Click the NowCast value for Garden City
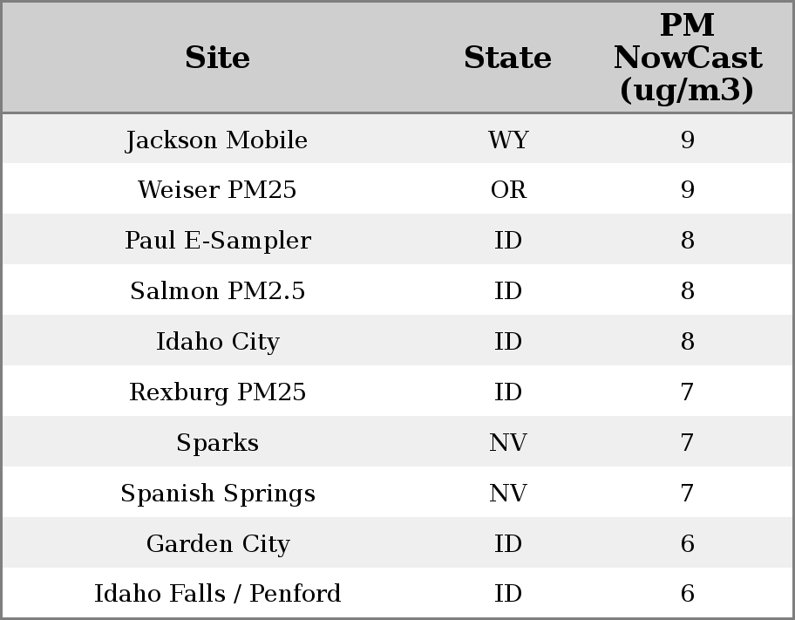This screenshot has width=795, height=620. [x=687, y=544]
